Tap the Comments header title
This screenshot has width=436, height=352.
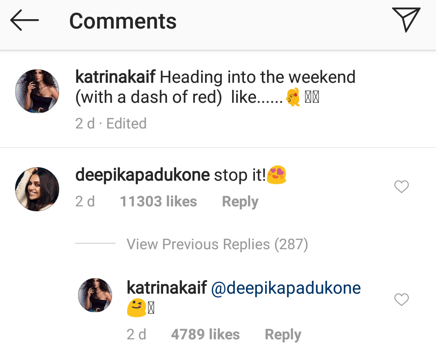coord(123,20)
